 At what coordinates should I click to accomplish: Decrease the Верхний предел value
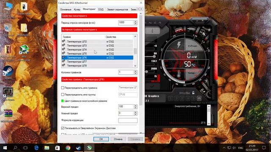pos(135,108)
